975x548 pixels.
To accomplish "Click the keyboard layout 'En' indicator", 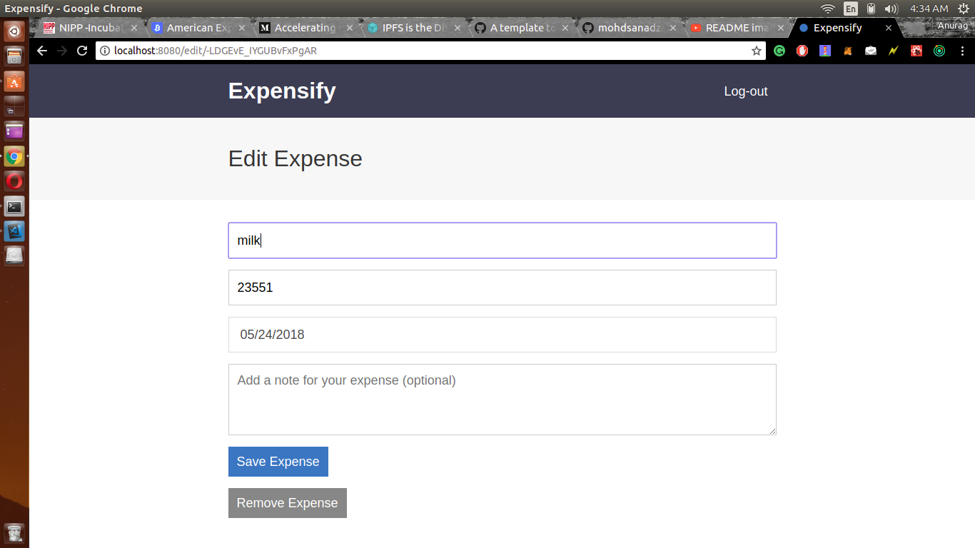I will coord(851,9).
